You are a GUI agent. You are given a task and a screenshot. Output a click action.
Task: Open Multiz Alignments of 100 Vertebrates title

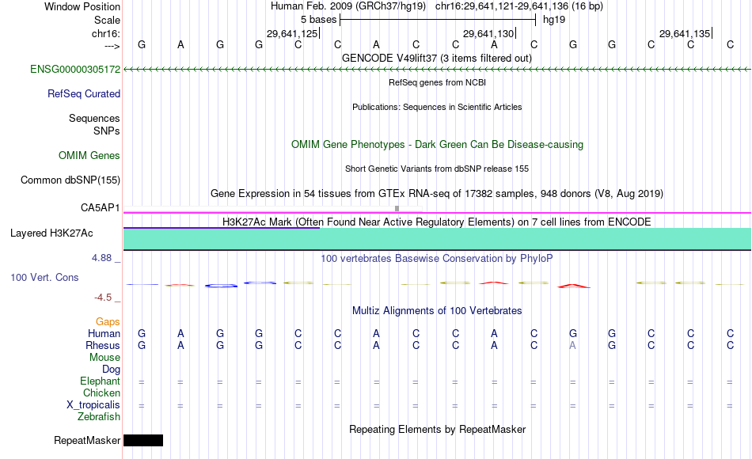(437, 311)
